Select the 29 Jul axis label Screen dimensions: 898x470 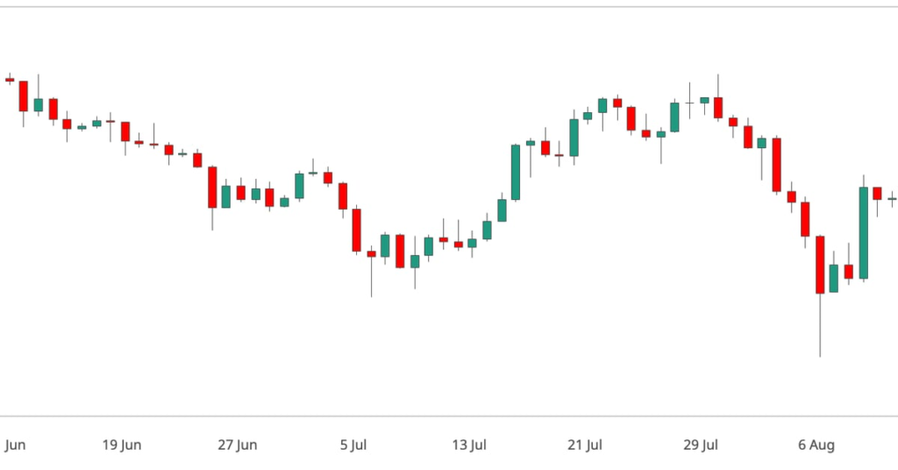[701, 445]
